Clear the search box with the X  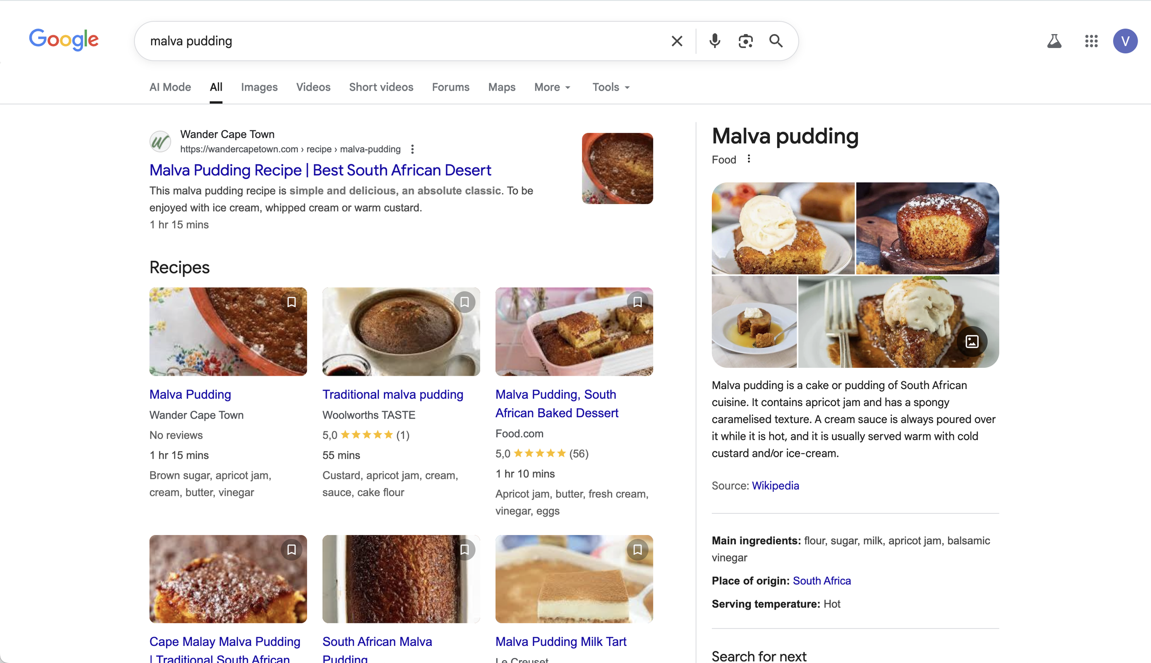click(677, 41)
